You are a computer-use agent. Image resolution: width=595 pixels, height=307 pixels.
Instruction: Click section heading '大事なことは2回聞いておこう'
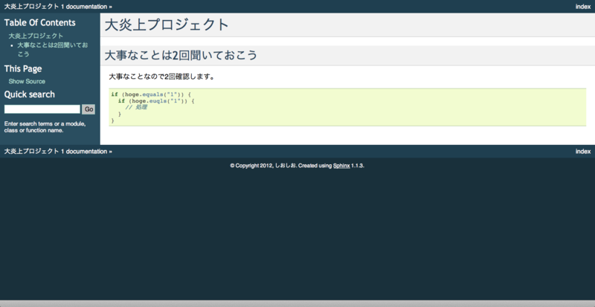click(x=181, y=56)
